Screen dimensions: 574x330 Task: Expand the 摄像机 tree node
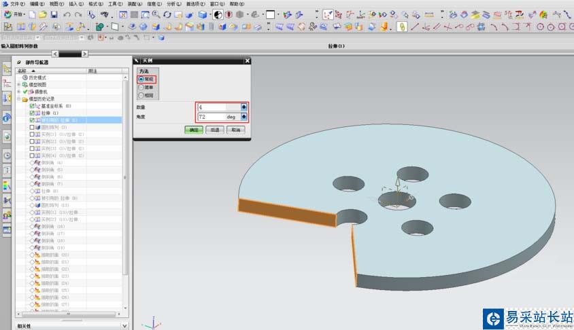pos(18,92)
